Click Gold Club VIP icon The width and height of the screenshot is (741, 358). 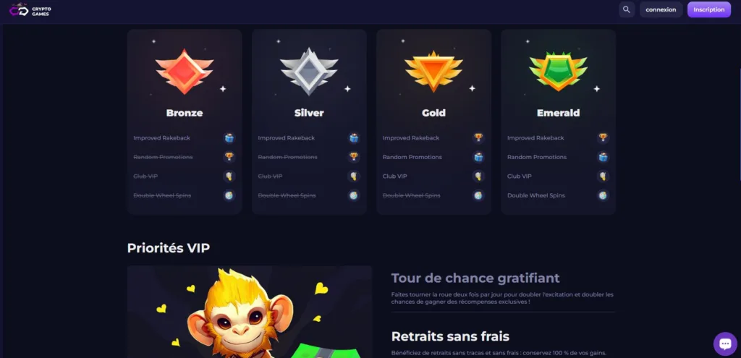pyautogui.click(x=478, y=176)
